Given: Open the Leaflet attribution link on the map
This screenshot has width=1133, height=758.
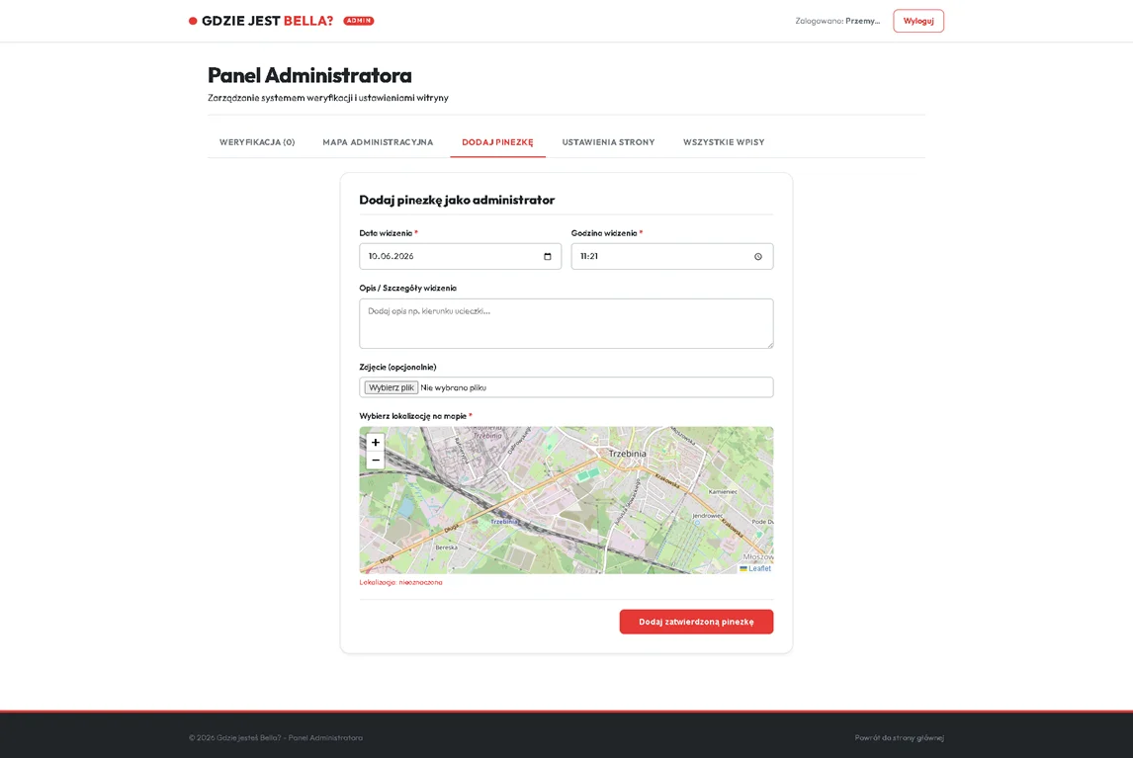Looking at the screenshot, I should tap(759, 568).
